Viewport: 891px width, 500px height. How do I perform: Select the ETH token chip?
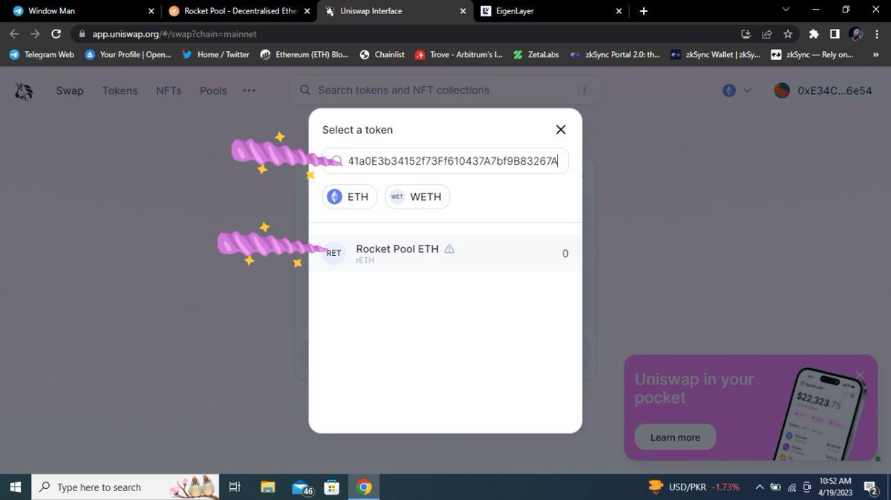pyautogui.click(x=349, y=197)
